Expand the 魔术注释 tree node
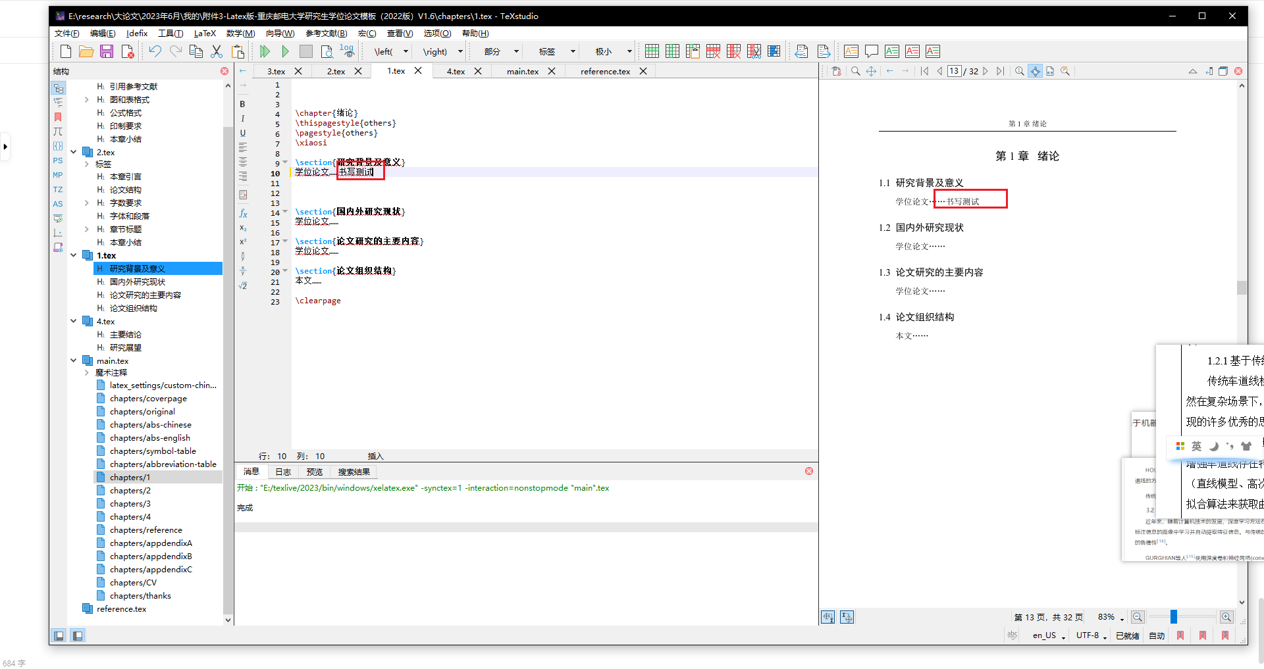1264x669 pixels. (x=86, y=372)
